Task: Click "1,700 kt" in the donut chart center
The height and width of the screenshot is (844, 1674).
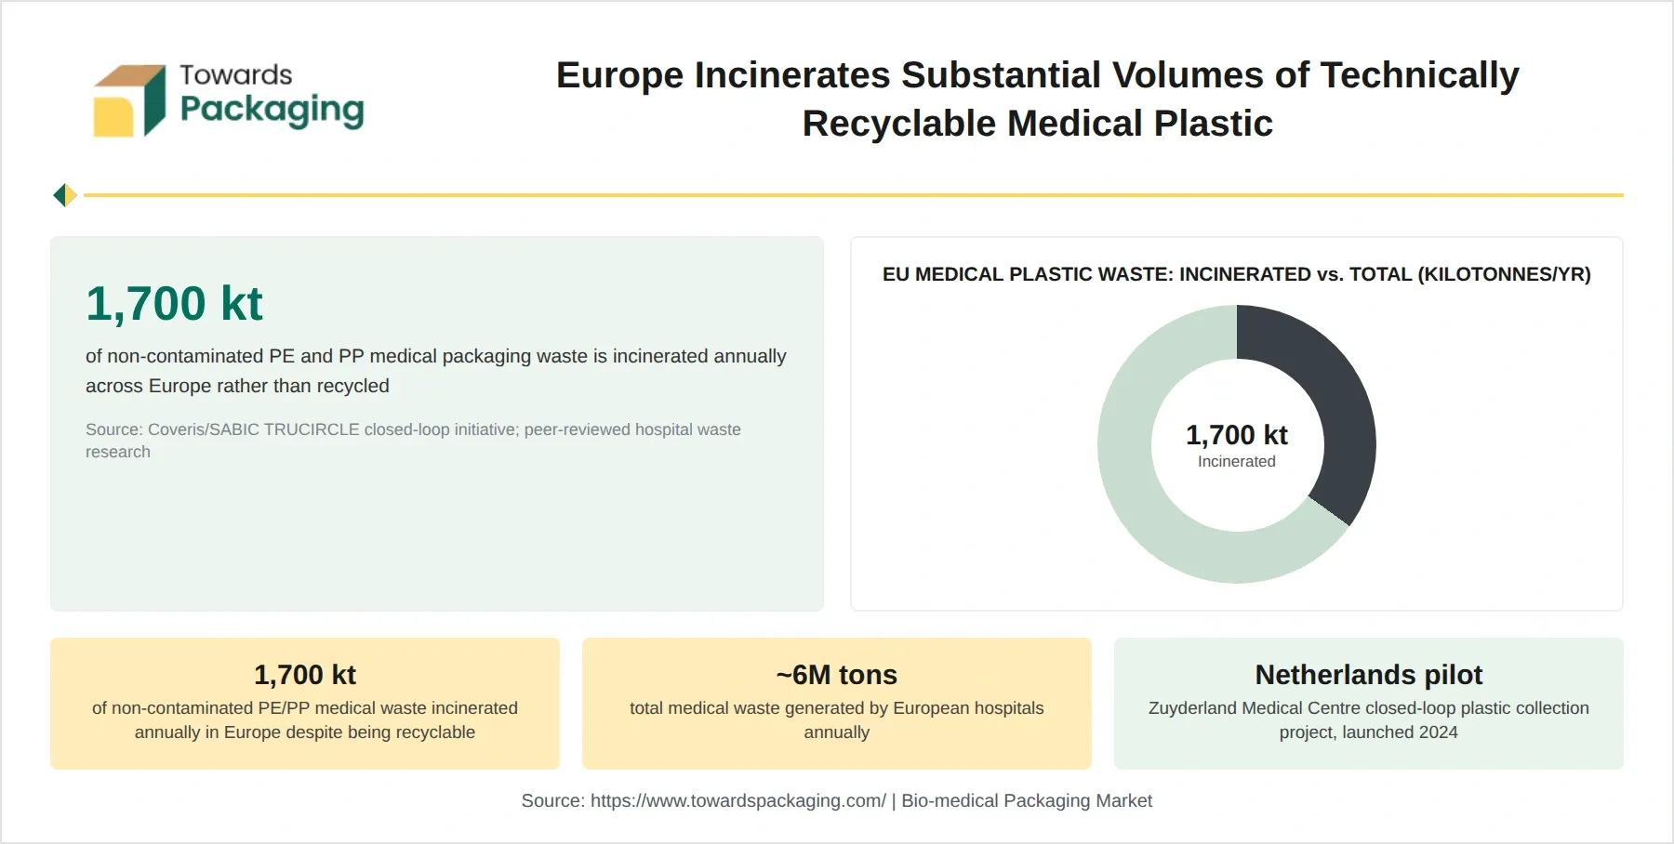Action: (1236, 435)
